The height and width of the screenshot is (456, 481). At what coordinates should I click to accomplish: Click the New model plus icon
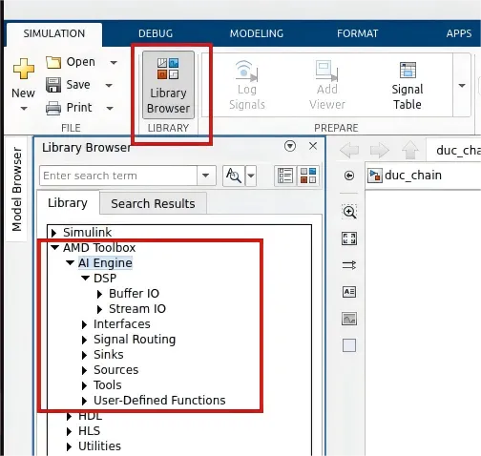click(24, 69)
